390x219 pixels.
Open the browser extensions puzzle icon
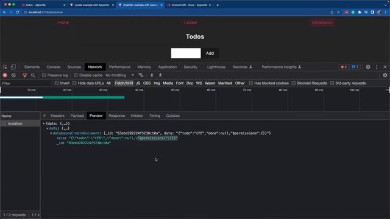360,12
